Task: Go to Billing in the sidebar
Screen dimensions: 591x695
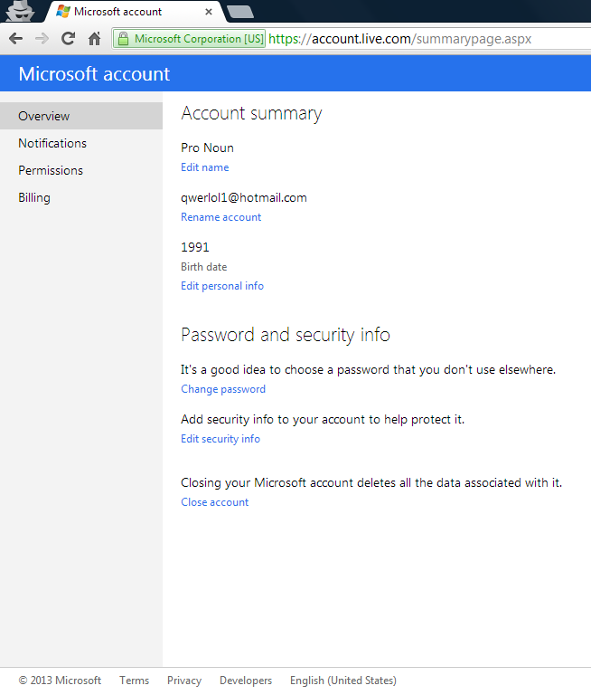Action: [34, 197]
